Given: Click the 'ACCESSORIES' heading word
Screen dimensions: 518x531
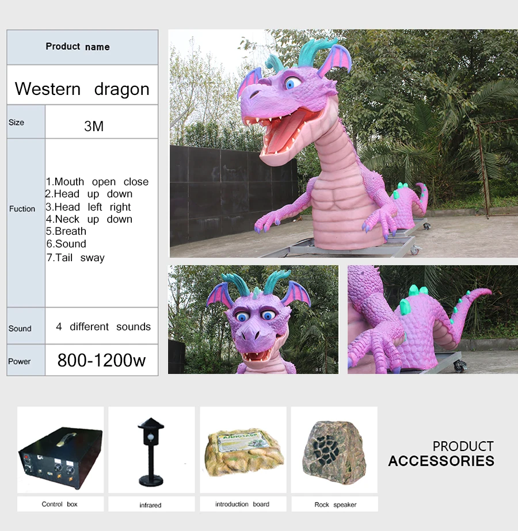Looking at the screenshot, I should click(441, 461).
